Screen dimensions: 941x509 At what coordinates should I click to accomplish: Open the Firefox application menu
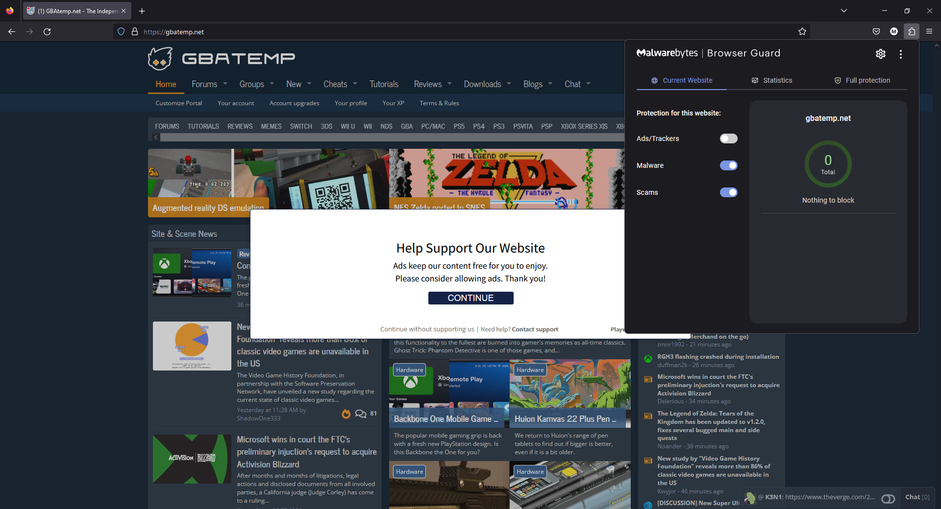pyautogui.click(x=929, y=31)
